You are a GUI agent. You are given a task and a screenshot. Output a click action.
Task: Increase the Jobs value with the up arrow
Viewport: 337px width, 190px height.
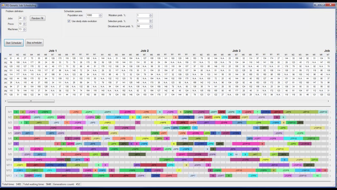click(24, 17)
